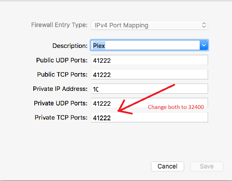Screen dimensions: 232x181
Task: Click the Description field containing Plex
Action: 145,45
